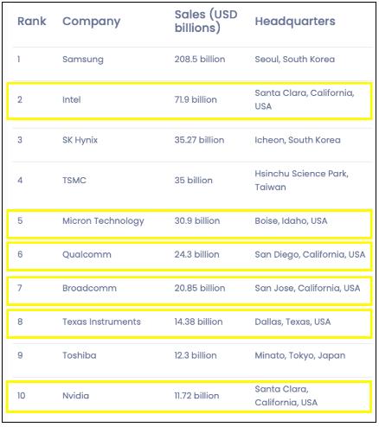Viewport: 379px width, 427px height.
Task: Click Intel in the company column
Action: coord(72,99)
